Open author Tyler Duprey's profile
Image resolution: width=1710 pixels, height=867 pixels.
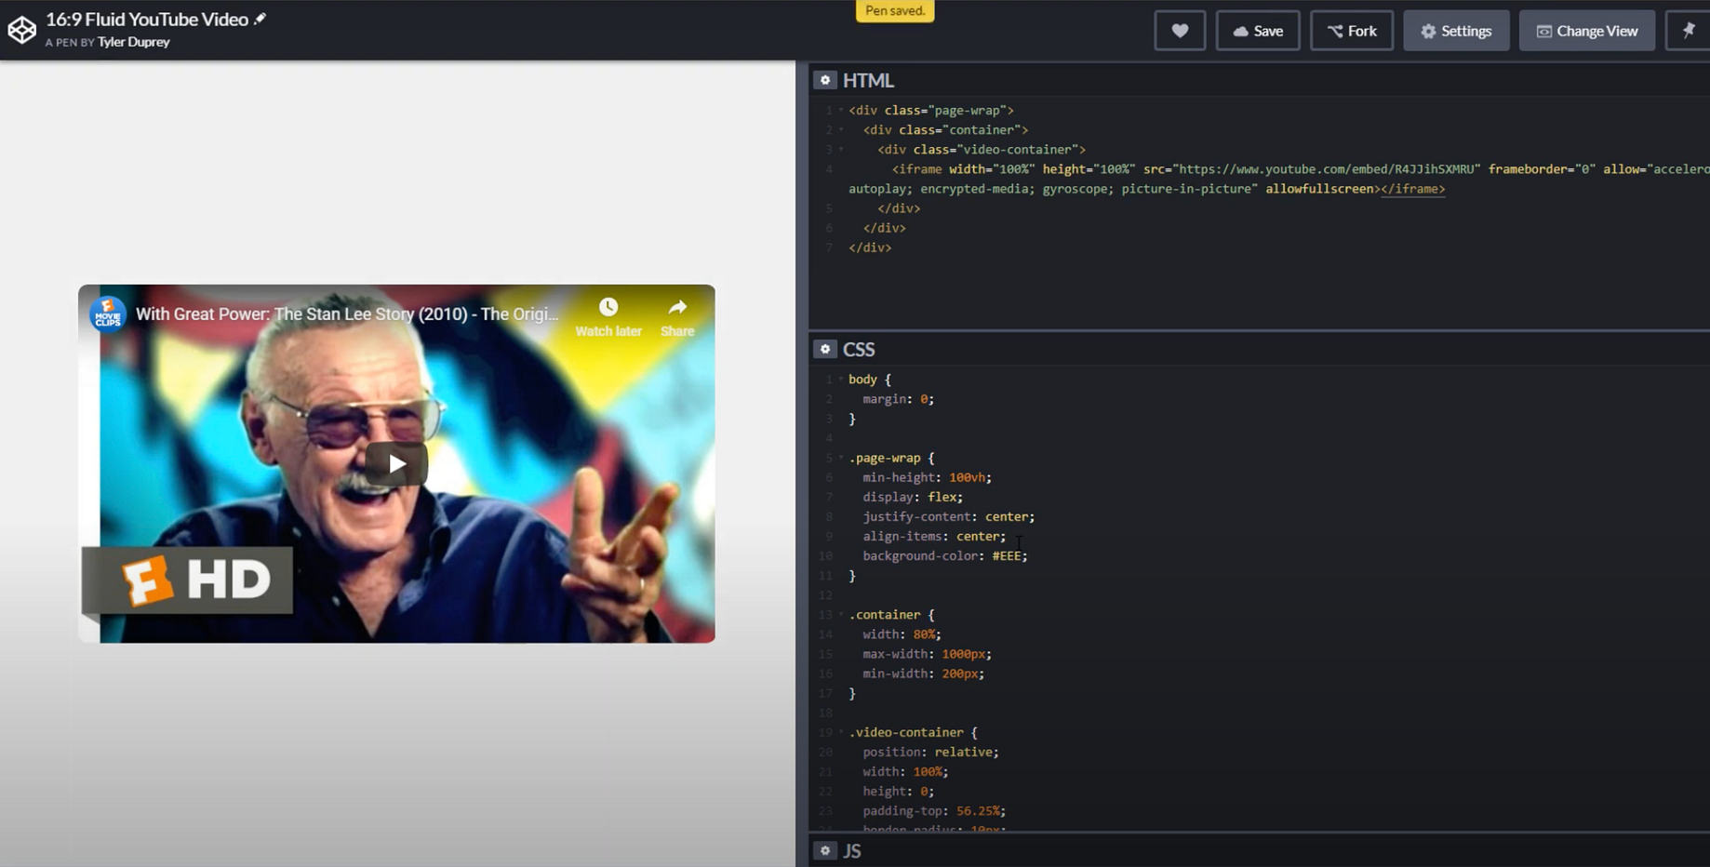pyautogui.click(x=134, y=42)
